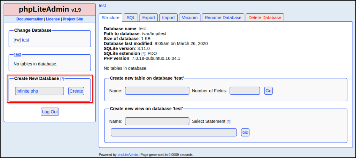356x158 pixels.
Task: Open the Documentation link
Action: point(30,19)
